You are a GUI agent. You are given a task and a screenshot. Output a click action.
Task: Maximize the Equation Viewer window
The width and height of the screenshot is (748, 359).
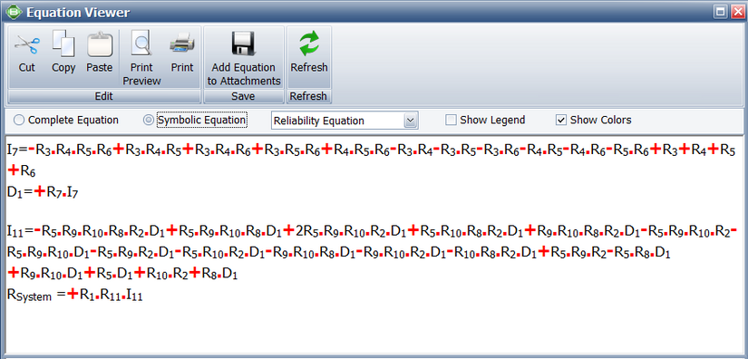(721, 12)
